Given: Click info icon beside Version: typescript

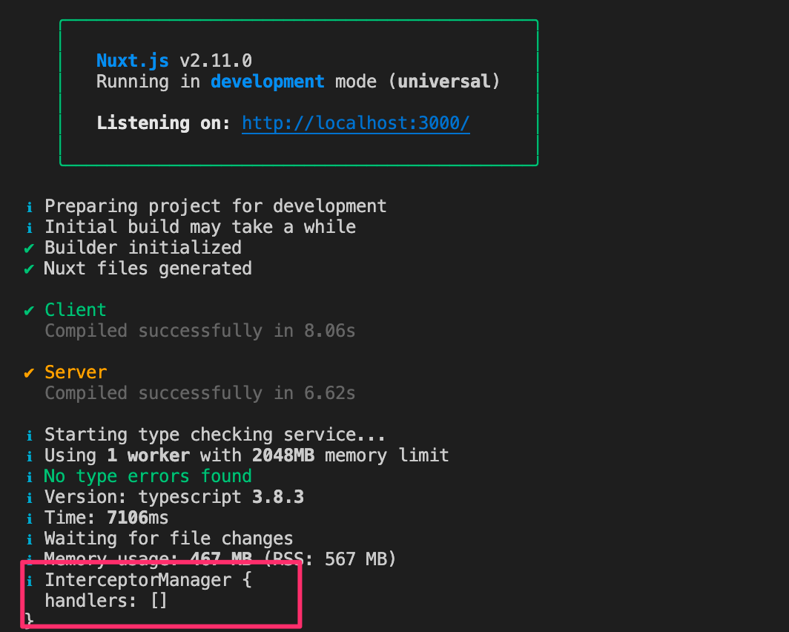Looking at the screenshot, I should 30,498.
